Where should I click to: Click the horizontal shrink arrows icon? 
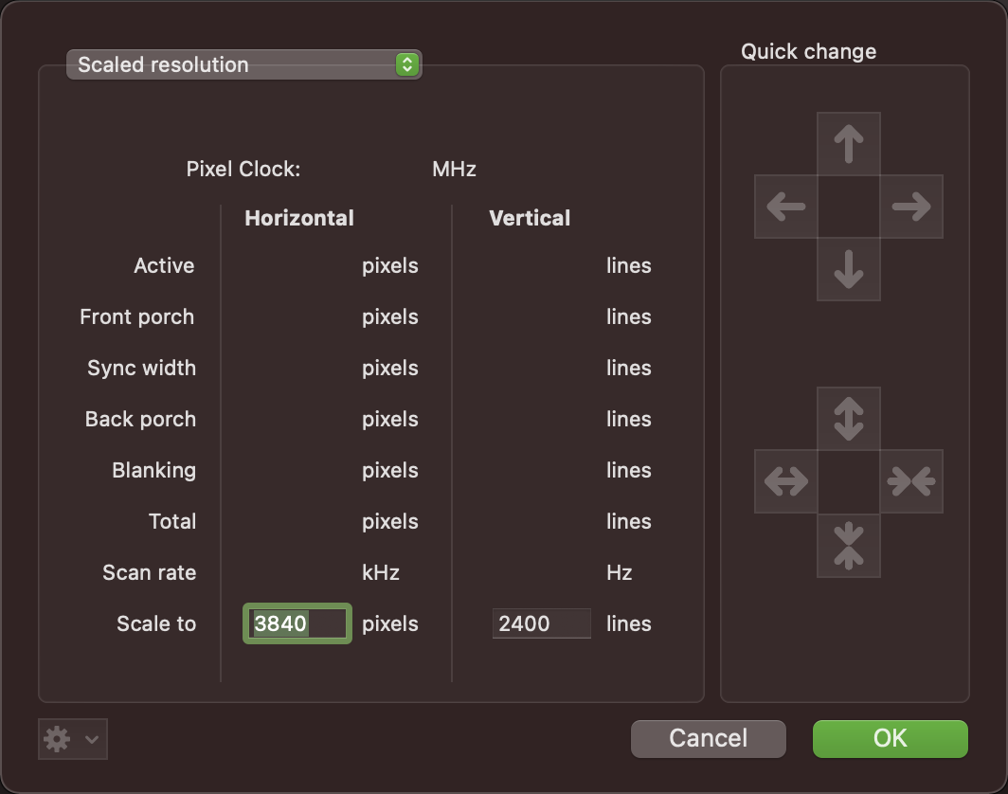(912, 481)
